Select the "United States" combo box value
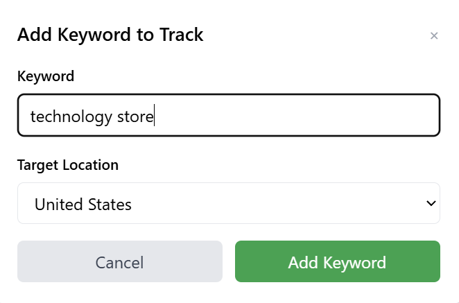459x303 pixels. pos(83,205)
